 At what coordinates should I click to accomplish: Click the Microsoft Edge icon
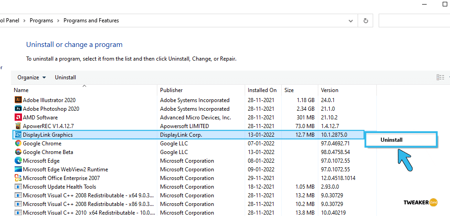(18, 161)
